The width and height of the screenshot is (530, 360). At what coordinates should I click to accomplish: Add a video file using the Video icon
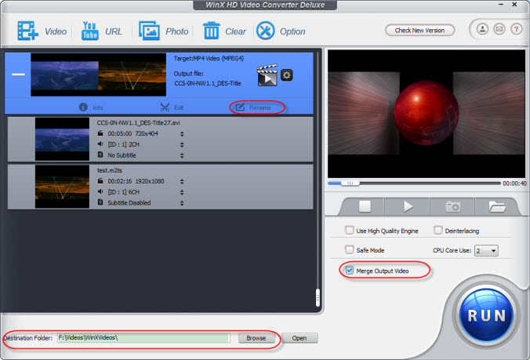coord(27,31)
